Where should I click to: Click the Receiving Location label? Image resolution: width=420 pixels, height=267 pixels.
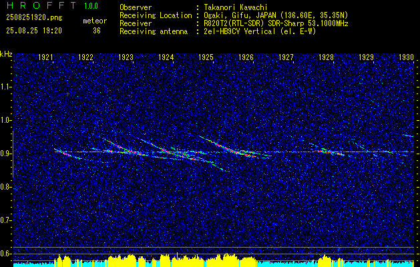coord(156,15)
